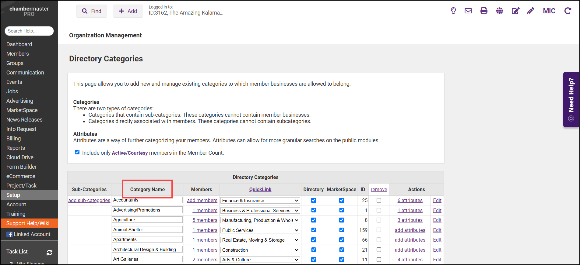Select the pencil icon in header
Screen dimensions: 580x265
coord(531,11)
